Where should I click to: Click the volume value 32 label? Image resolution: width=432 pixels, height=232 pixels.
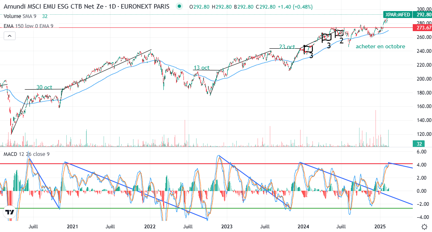(419, 144)
